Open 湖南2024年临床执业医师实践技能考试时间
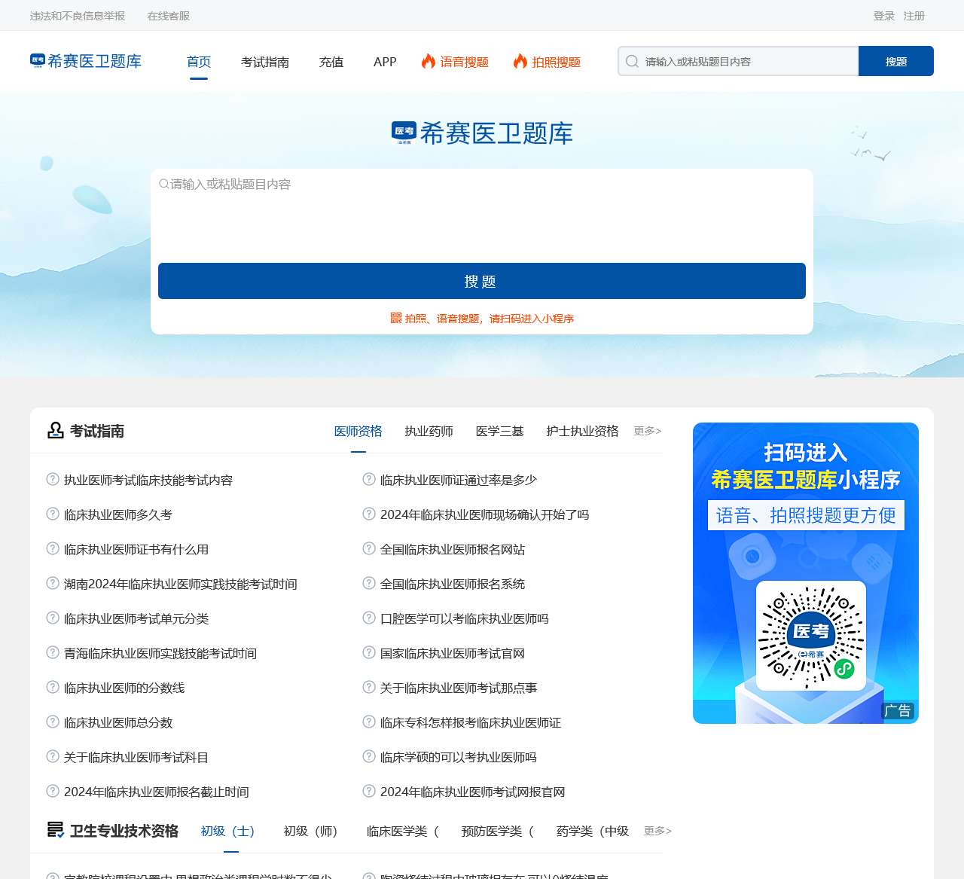This screenshot has height=879, width=964. point(181,584)
